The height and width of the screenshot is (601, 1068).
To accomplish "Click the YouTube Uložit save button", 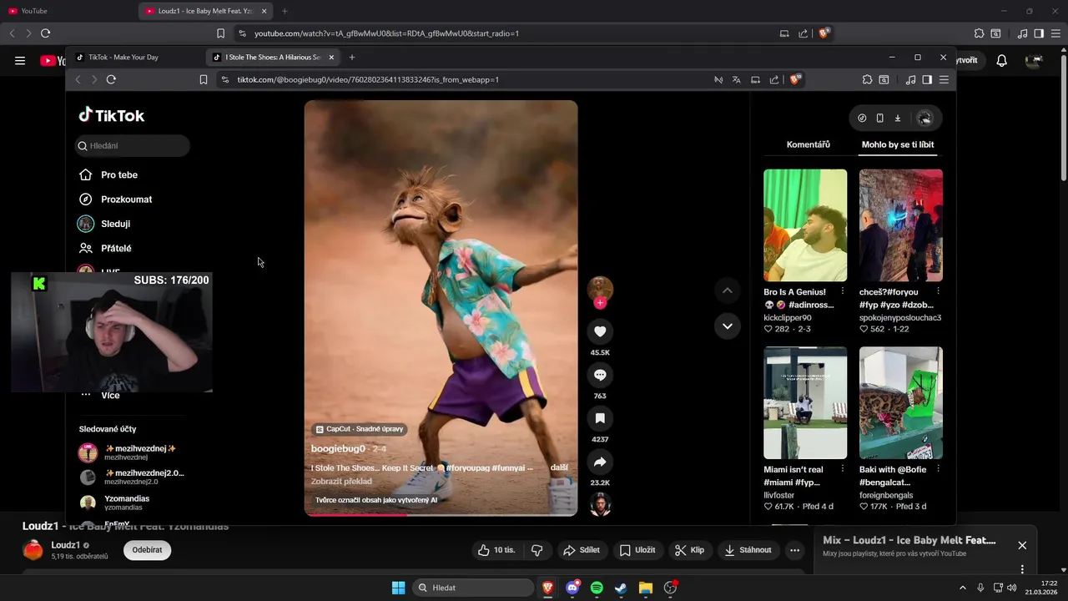I will (x=637, y=550).
